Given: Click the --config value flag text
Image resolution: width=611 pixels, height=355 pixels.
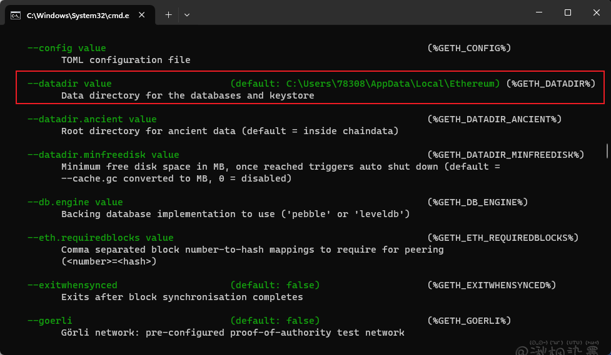Looking at the screenshot, I should 66,48.
